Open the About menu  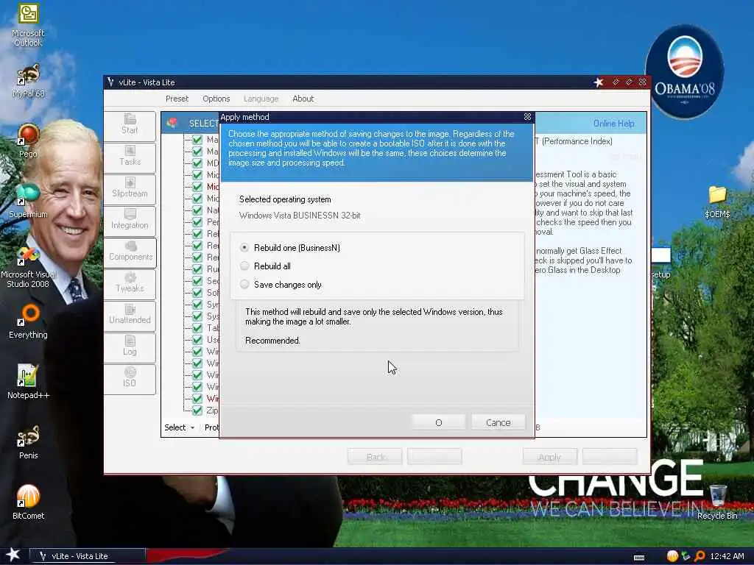pyautogui.click(x=303, y=99)
